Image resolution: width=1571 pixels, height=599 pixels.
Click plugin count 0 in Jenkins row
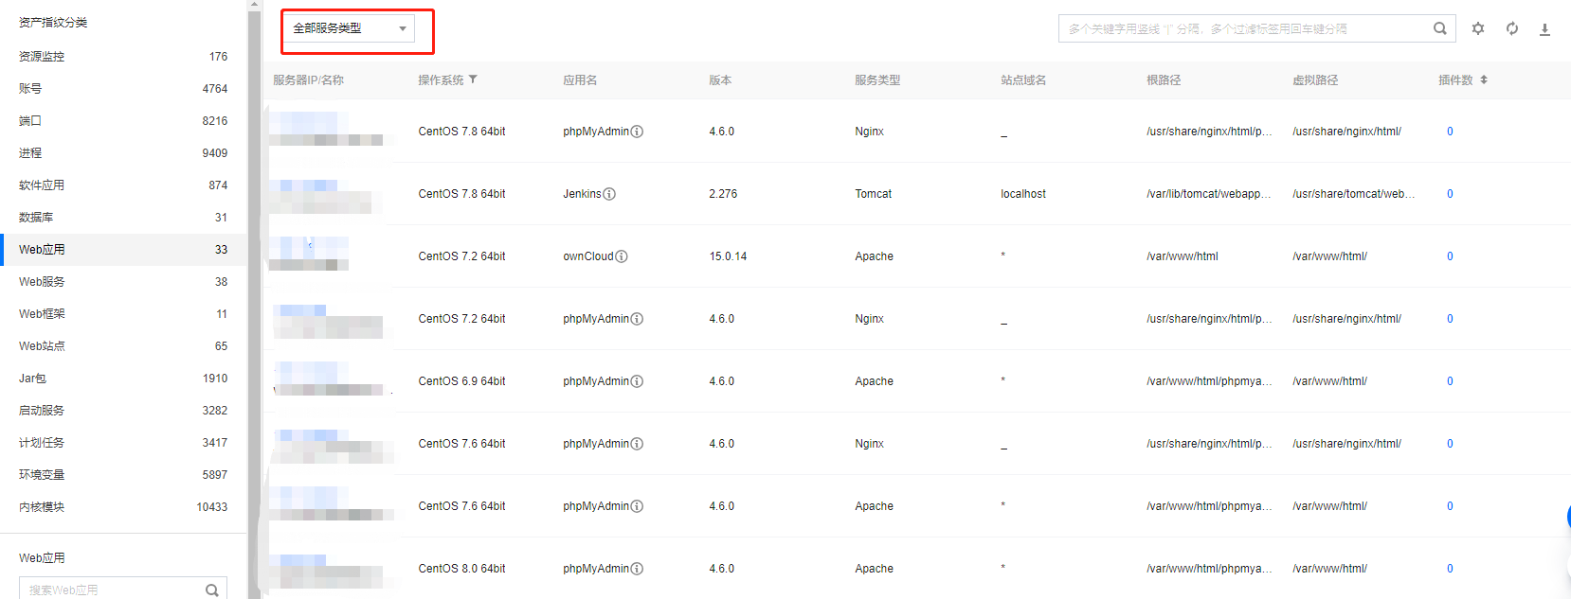coord(1450,194)
